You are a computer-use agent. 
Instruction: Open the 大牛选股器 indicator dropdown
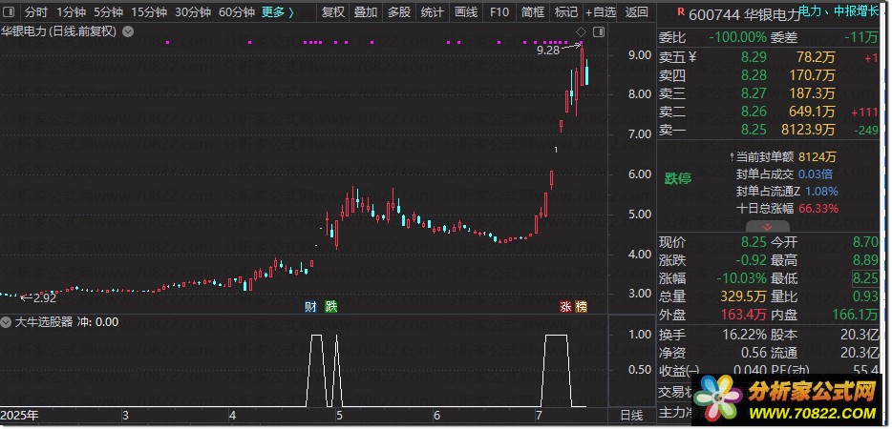click(7, 322)
